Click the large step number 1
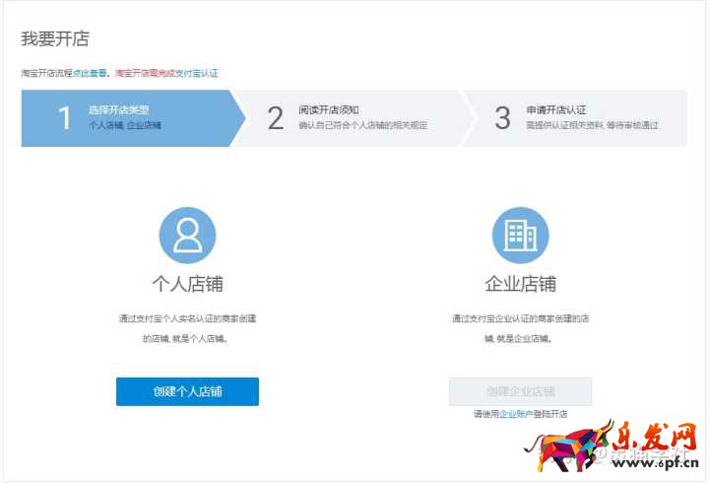709x483 pixels. pos(65,119)
